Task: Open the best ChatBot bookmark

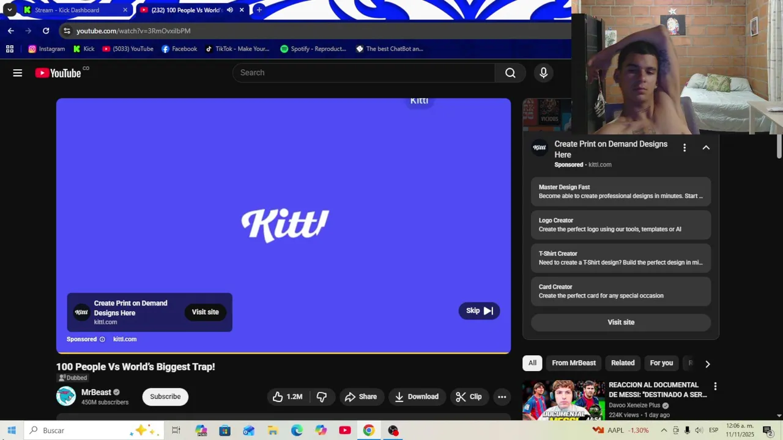Action: click(389, 49)
